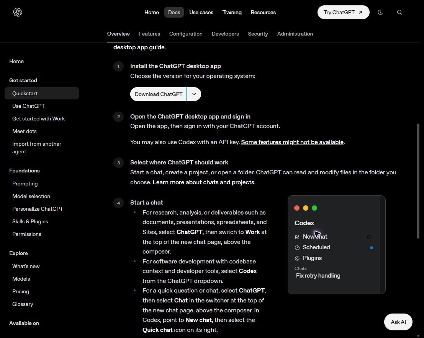Open What's new sidebar page
Screen dimensions: 424x338
click(x=26, y=266)
